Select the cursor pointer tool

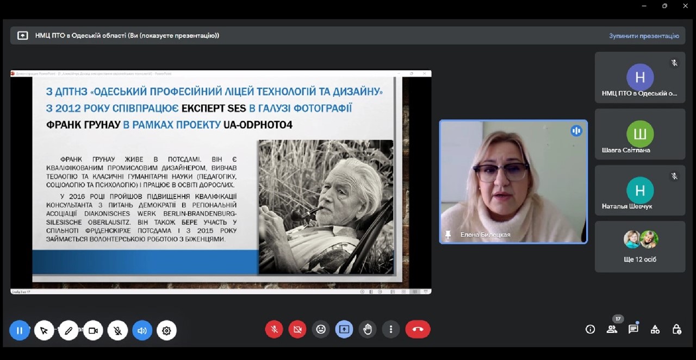point(44,330)
